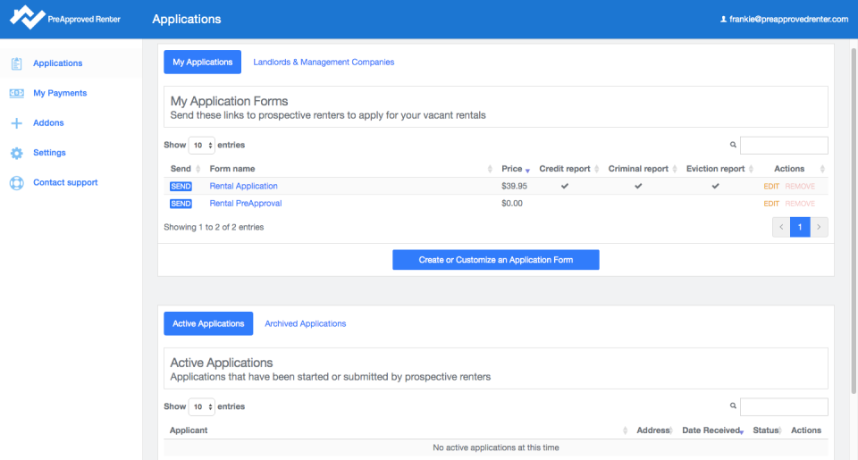Image resolution: width=858 pixels, height=460 pixels.
Task: Click Create or Customize an Application Form
Action: coord(496,260)
